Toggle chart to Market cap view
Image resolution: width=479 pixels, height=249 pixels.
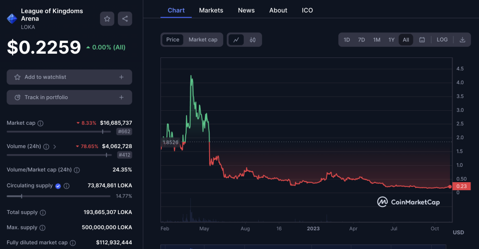point(203,40)
